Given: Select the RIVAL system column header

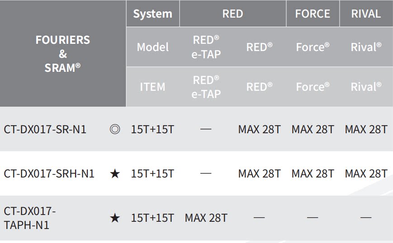Looking at the screenshot, I should pos(366,14).
